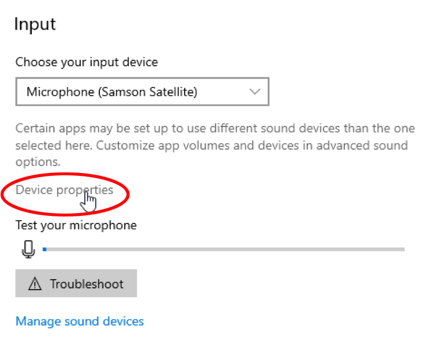Click the word 'Device' in Device properties
Screen dimensions: 428x343
[x=33, y=190]
